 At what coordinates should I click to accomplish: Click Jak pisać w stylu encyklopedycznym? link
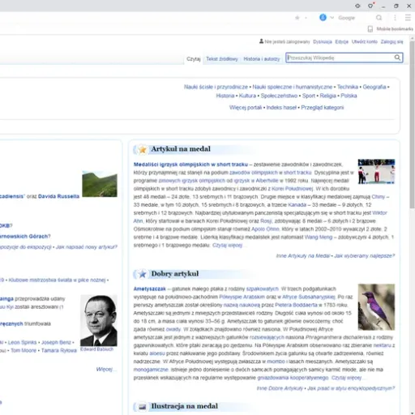tap(351, 388)
